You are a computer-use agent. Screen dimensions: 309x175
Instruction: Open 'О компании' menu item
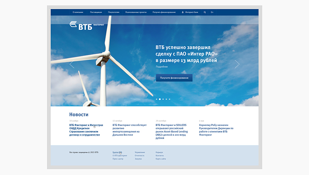point(78,12)
